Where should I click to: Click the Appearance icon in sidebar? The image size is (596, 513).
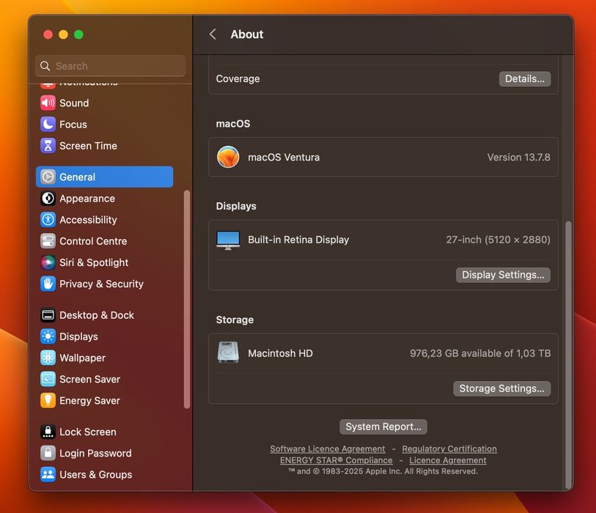[48, 199]
